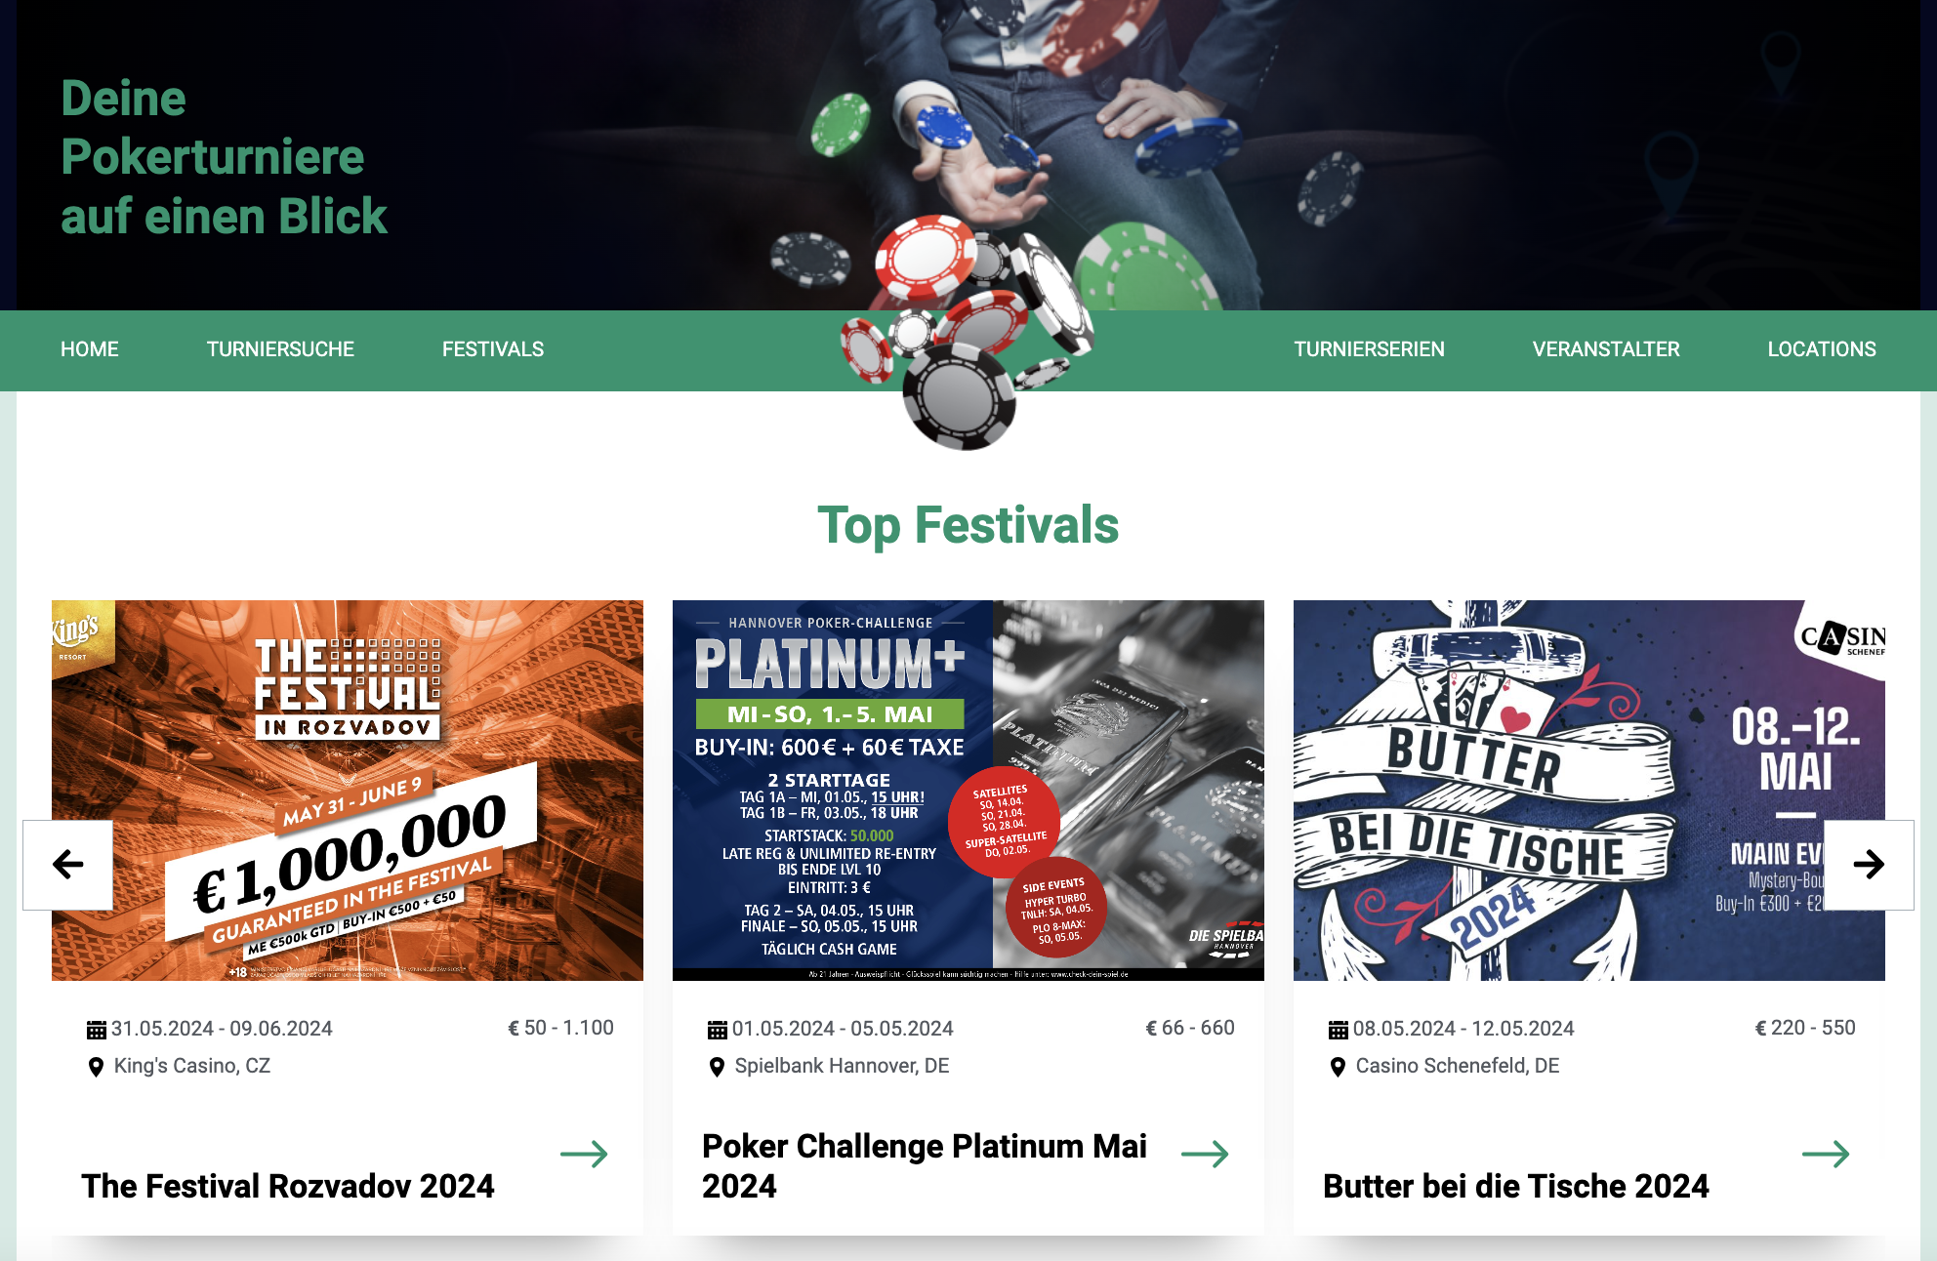The width and height of the screenshot is (1937, 1261).
Task: Open Butter bei die Tische green arrow
Action: click(1826, 1155)
